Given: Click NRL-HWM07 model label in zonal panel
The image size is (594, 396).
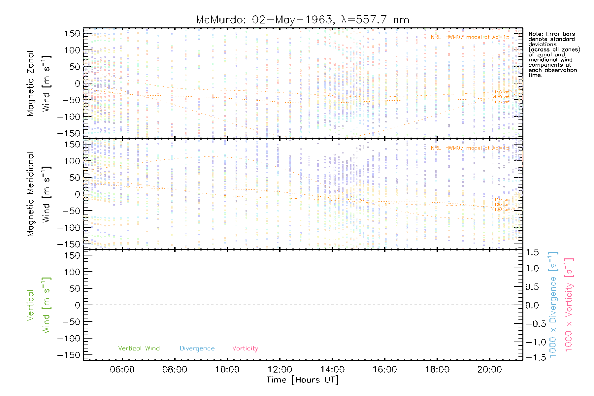Looking at the screenshot, I should [x=470, y=37].
